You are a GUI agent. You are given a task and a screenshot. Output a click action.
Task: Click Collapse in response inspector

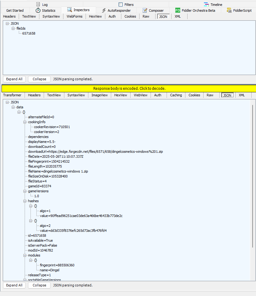pyautogui.click(x=39, y=285)
